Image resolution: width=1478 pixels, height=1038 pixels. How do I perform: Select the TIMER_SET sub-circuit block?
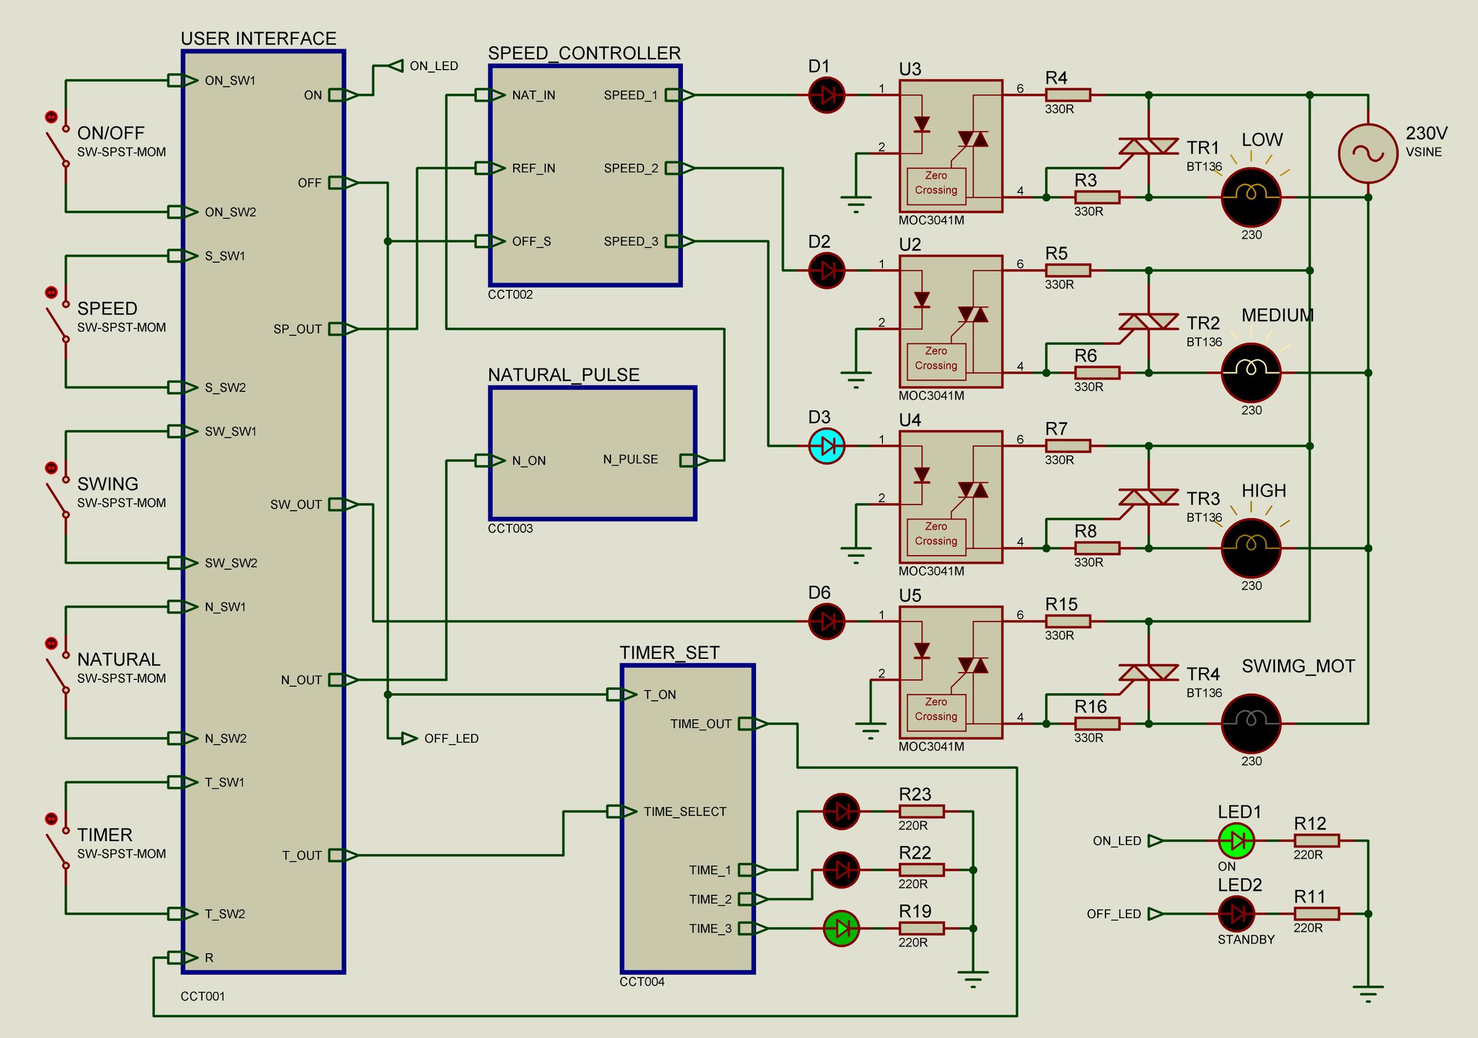coord(688,819)
